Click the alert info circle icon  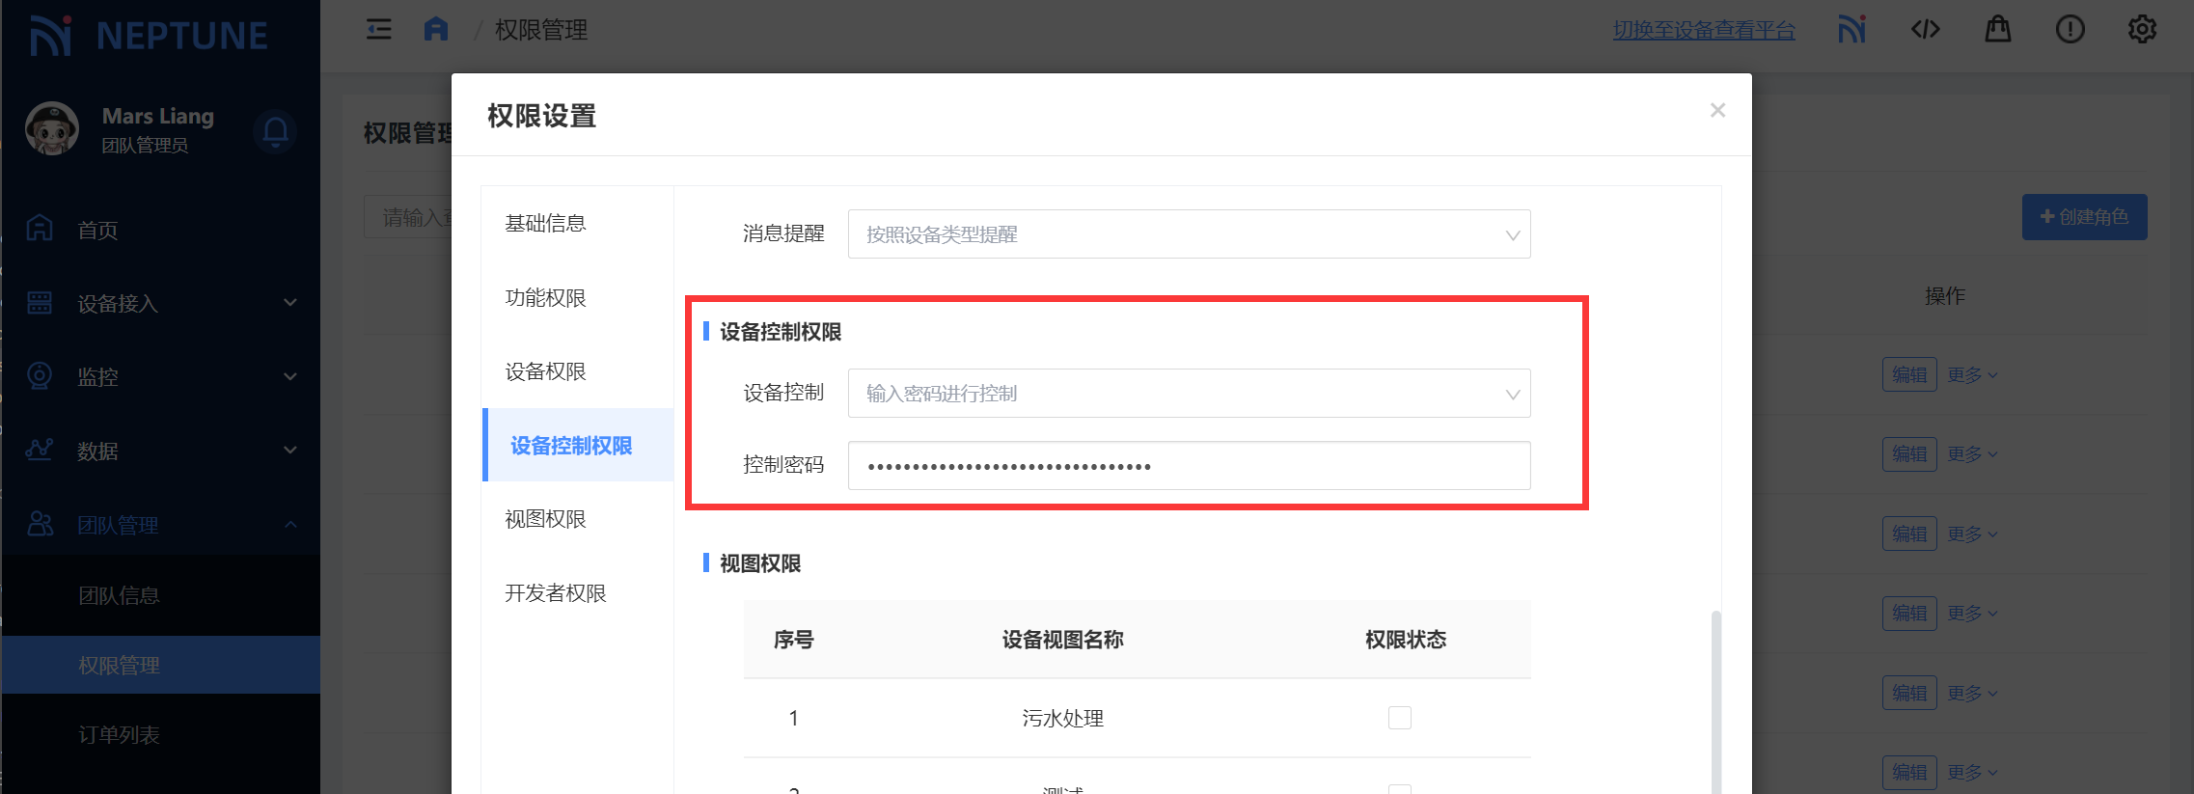pyautogui.click(x=2070, y=30)
